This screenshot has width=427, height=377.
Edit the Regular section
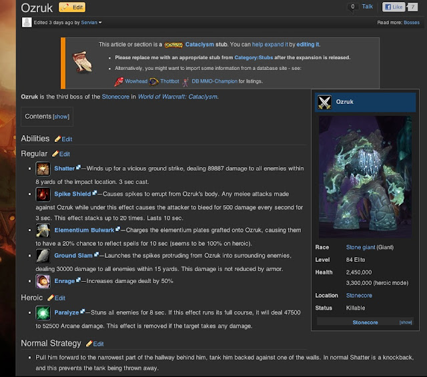pos(61,154)
